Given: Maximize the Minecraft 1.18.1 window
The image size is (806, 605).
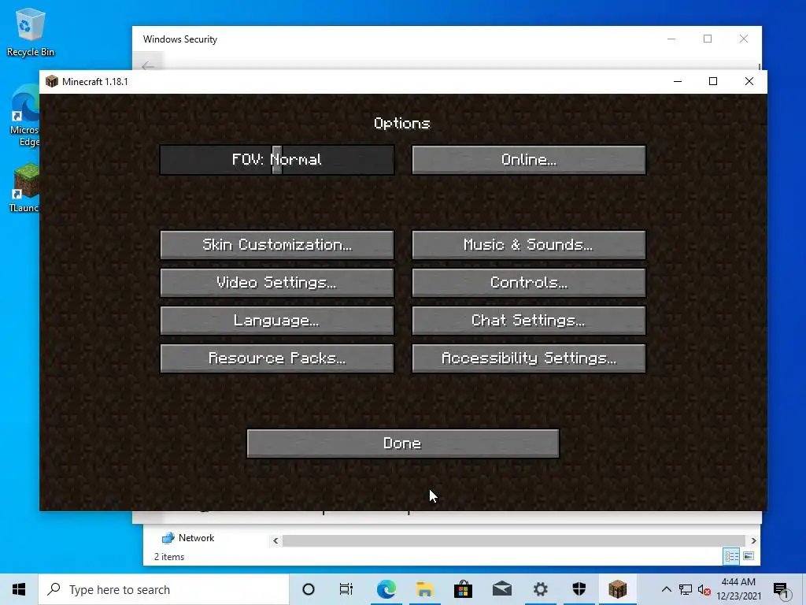Looking at the screenshot, I should (713, 81).
